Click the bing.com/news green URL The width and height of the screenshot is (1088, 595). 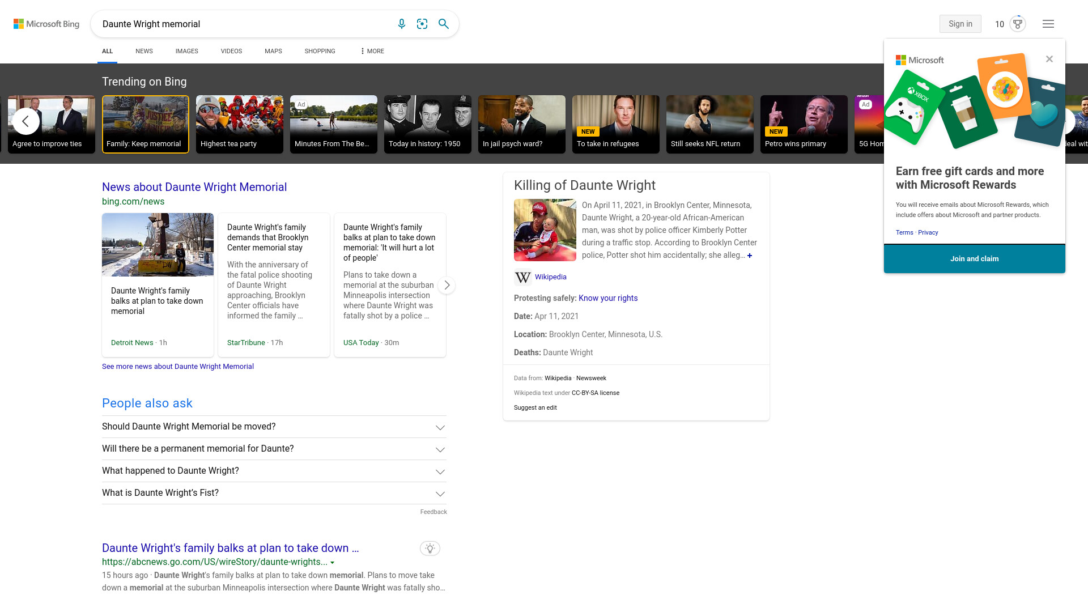tap(133, 202)
